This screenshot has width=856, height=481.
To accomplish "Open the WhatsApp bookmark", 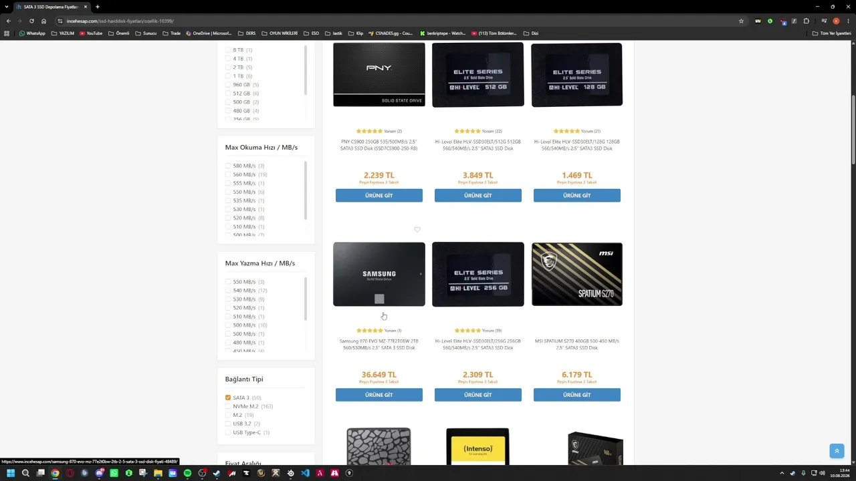I will tap(32, 33).
